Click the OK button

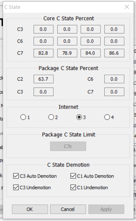[30, 209]
